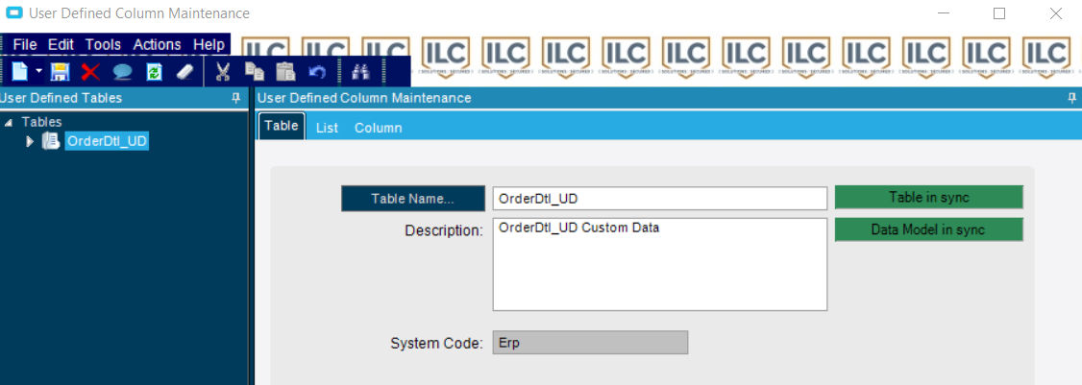Switch to the Column tab
Viewport: 1082px width, 385px height.
pos(378,128)
